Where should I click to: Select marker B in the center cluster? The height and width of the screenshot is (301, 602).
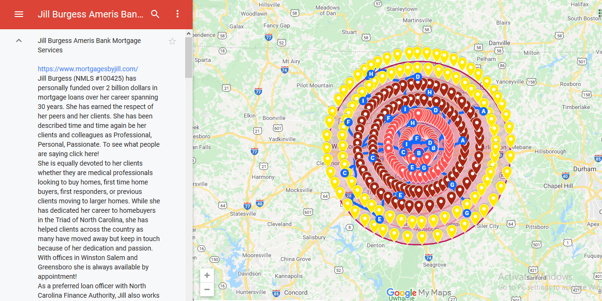[418, 153]
